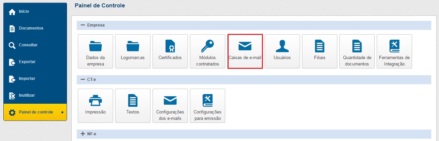Open Ferramentas de Integração
Image resolution: width=439 pixels, height=141 pixels.
(394, 51)
